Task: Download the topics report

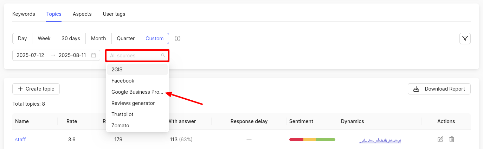Action: click(439, 89)
